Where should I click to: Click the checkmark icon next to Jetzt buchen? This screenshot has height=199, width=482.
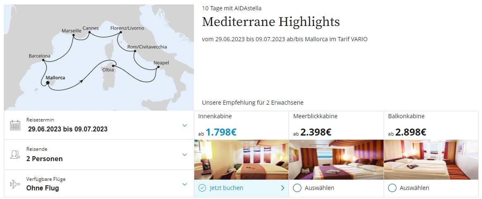(x=202, y=188)
